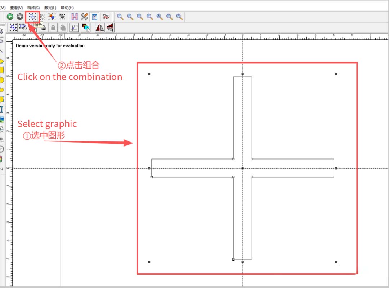Screen dimensions: 389x288
Task: Select the group/combine tool highlighted in red
Action: (x=32, y=17)
